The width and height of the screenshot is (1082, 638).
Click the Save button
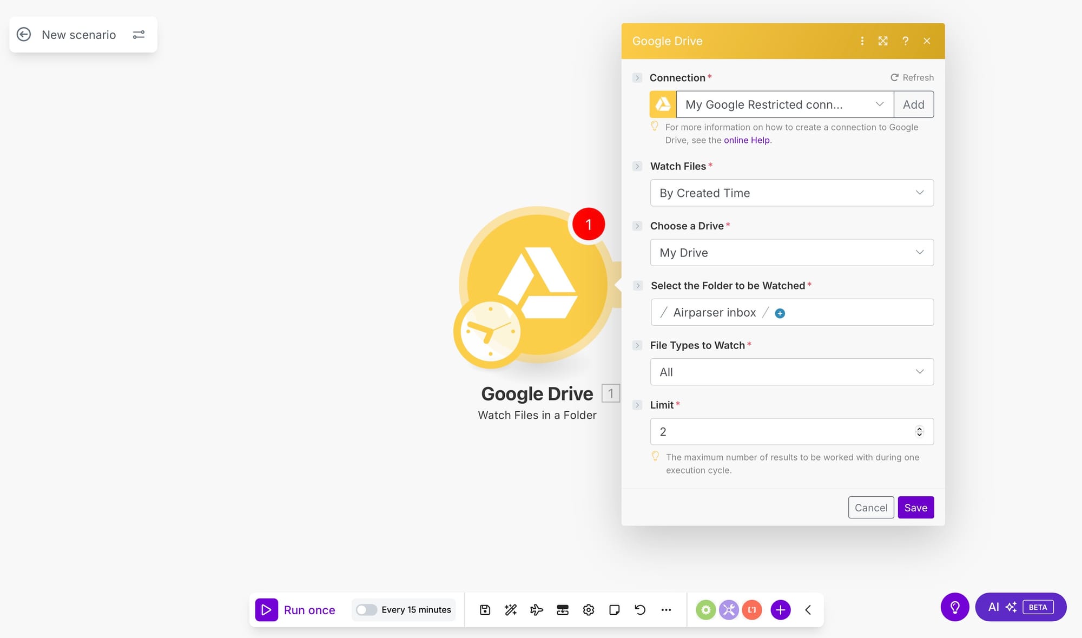[x=915, y=508]
